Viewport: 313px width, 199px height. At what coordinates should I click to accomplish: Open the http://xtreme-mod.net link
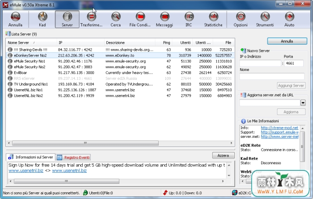pyautogui.click(x=279, y=128)
